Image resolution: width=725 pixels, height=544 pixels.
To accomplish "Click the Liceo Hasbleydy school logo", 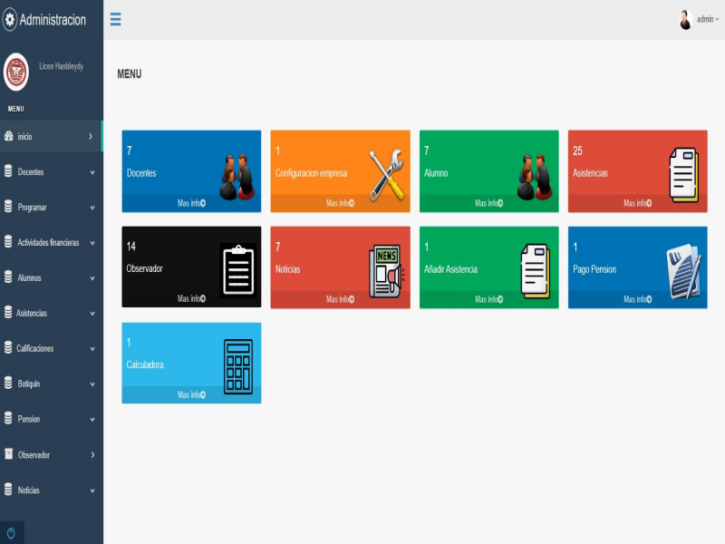I will tap(16, 73).
